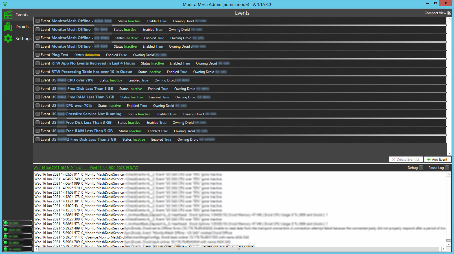Enable the Debug checkbox

(x=421, y=167)
